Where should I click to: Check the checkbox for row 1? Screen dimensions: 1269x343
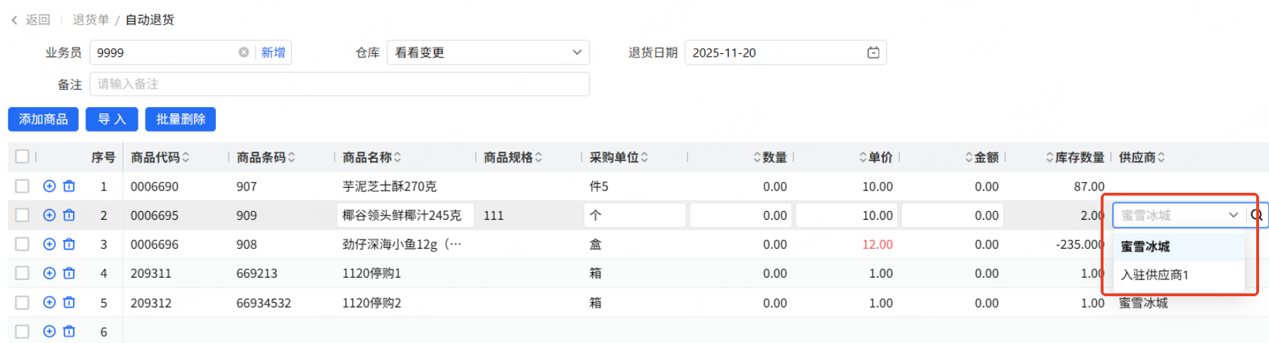click(22, 186)
